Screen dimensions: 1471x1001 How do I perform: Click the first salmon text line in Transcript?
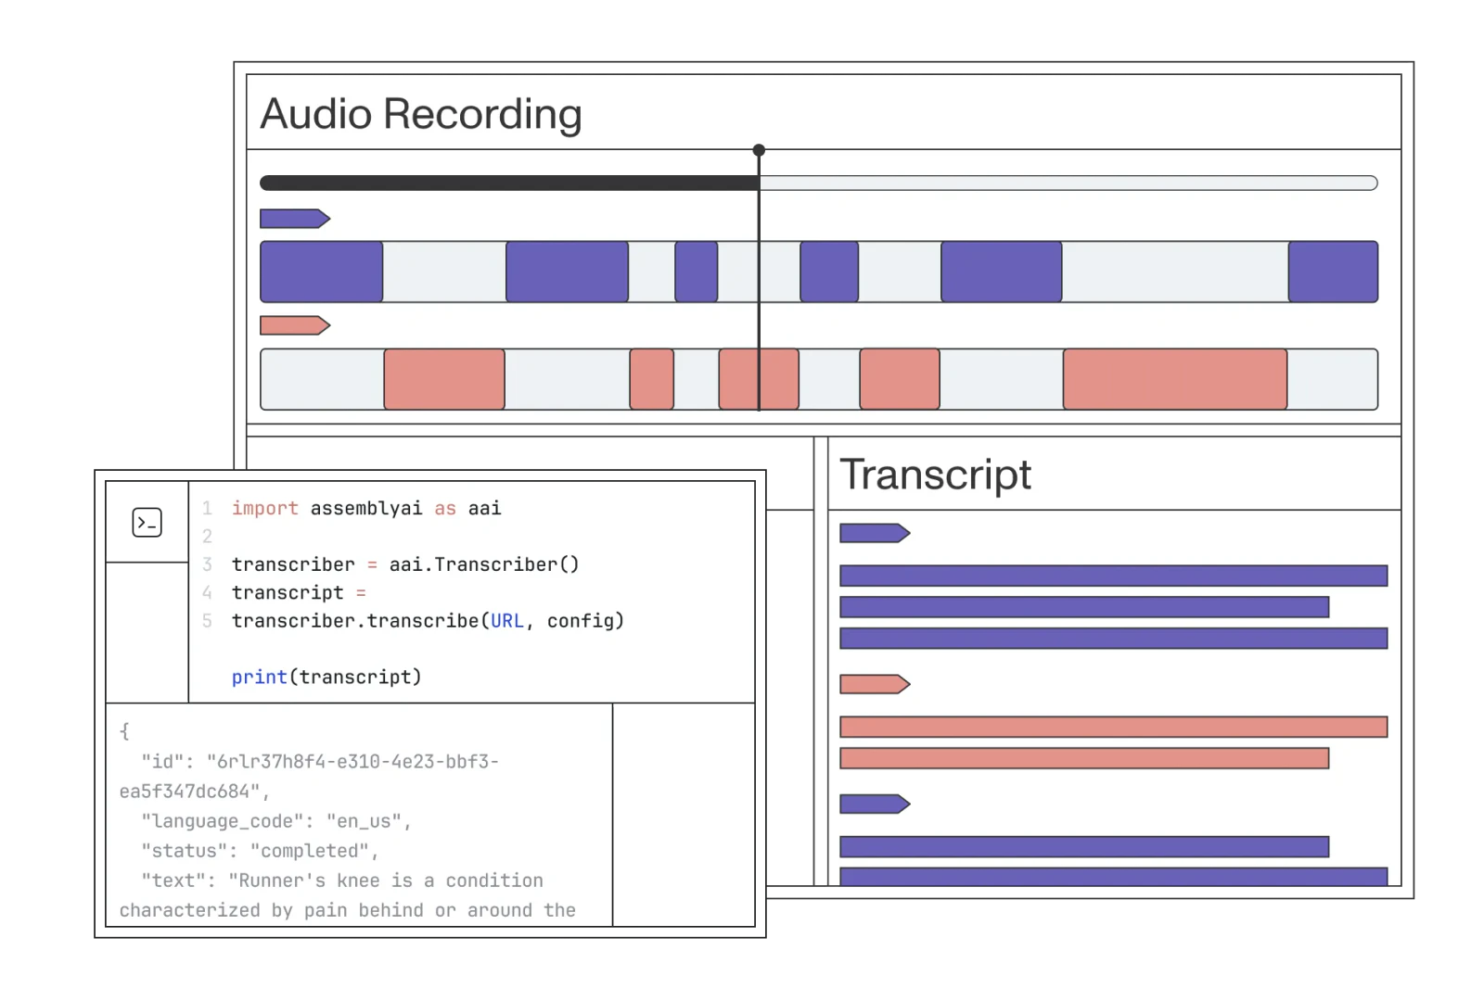(x=1113, y=727)
